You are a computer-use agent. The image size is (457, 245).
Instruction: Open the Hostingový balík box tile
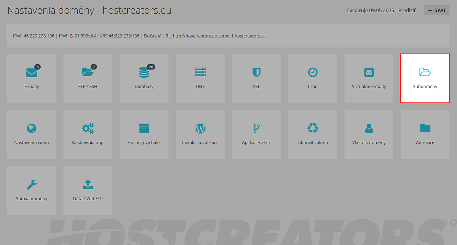click(144, 134)
